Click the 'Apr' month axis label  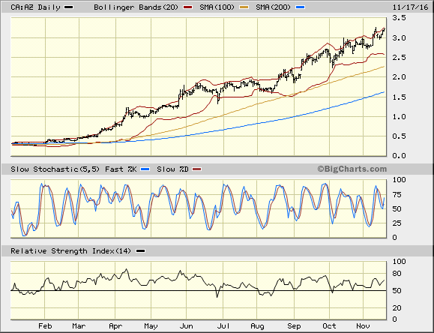(x=115, y=326)
